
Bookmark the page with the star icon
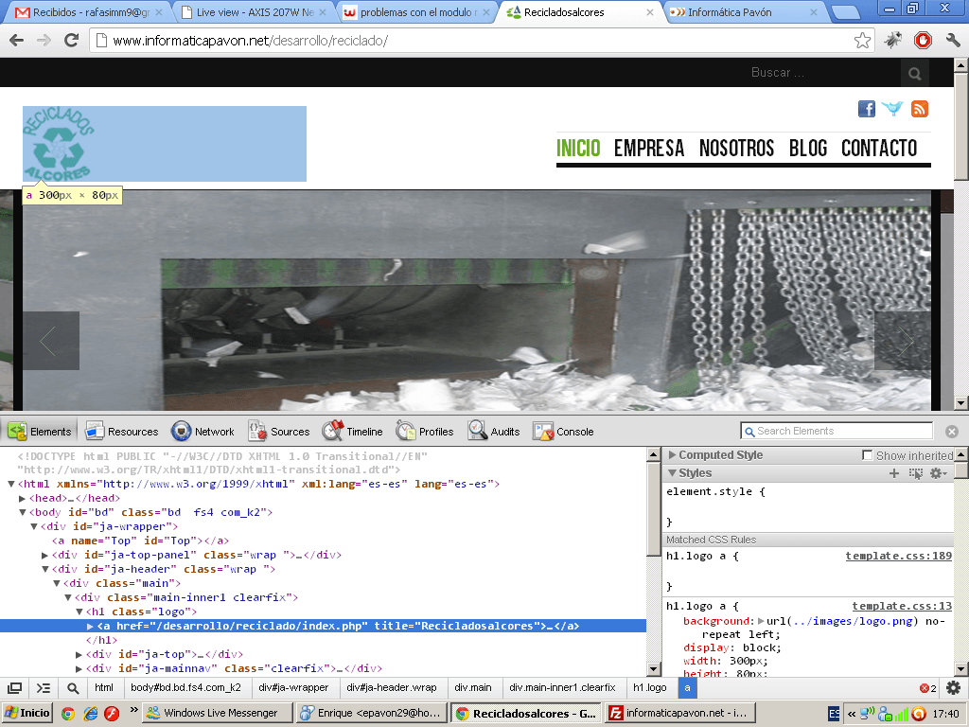coord(863,41)
